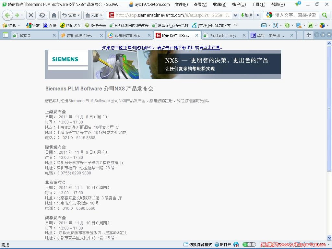This screenshot has height=249, width=332.
Task: Click the 加速 speed-up button
Action: 247,15
